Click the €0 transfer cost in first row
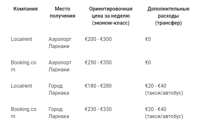 [148, 39]
